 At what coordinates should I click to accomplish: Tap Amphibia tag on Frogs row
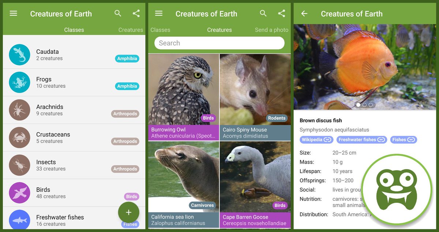127,86
